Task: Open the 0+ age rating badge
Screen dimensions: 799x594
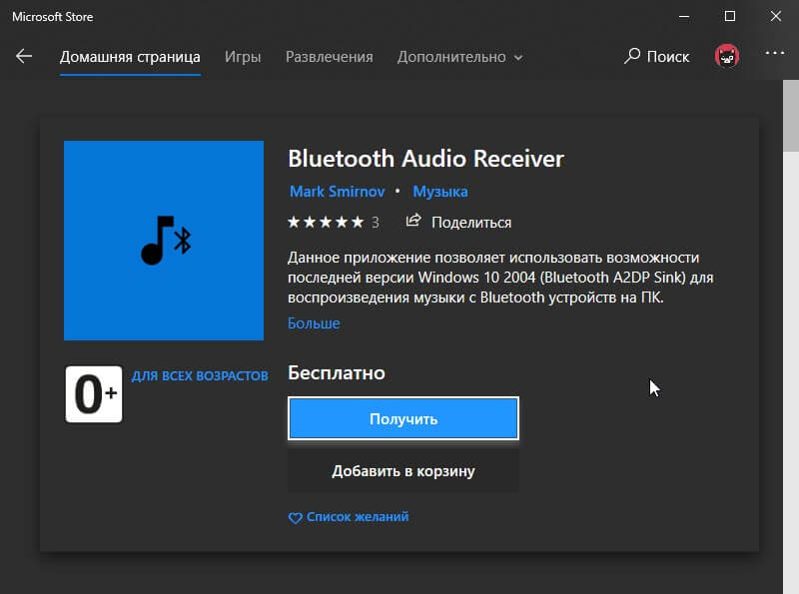Action: coord(94,394)
